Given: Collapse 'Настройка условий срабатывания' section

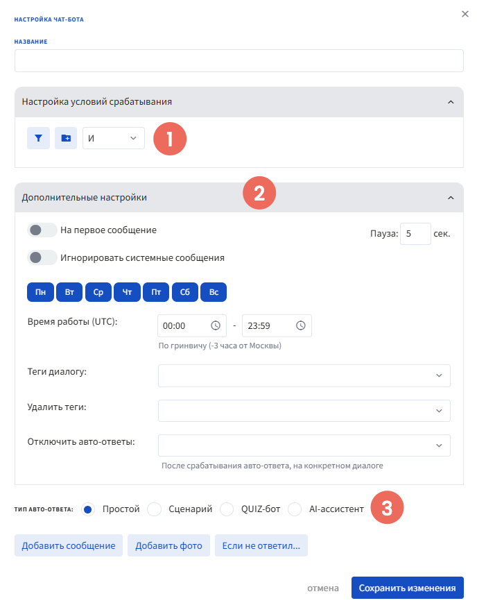Looking at the screenshot, I should tap(451, 102).
